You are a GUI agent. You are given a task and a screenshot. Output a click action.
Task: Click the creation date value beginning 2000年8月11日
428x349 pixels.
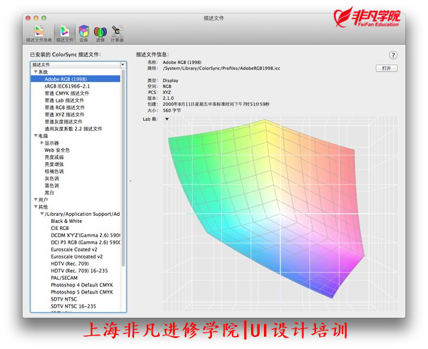click(x=216, y=104)
